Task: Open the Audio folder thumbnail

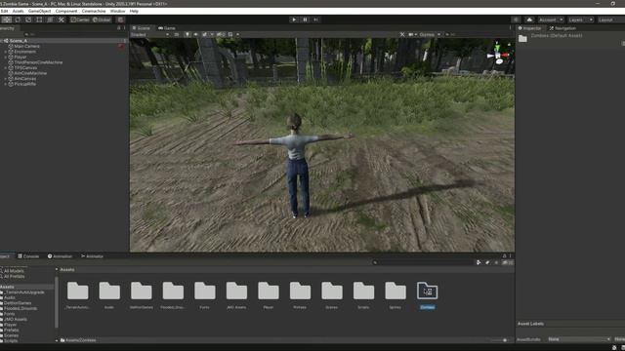Action: pos(109,291)
